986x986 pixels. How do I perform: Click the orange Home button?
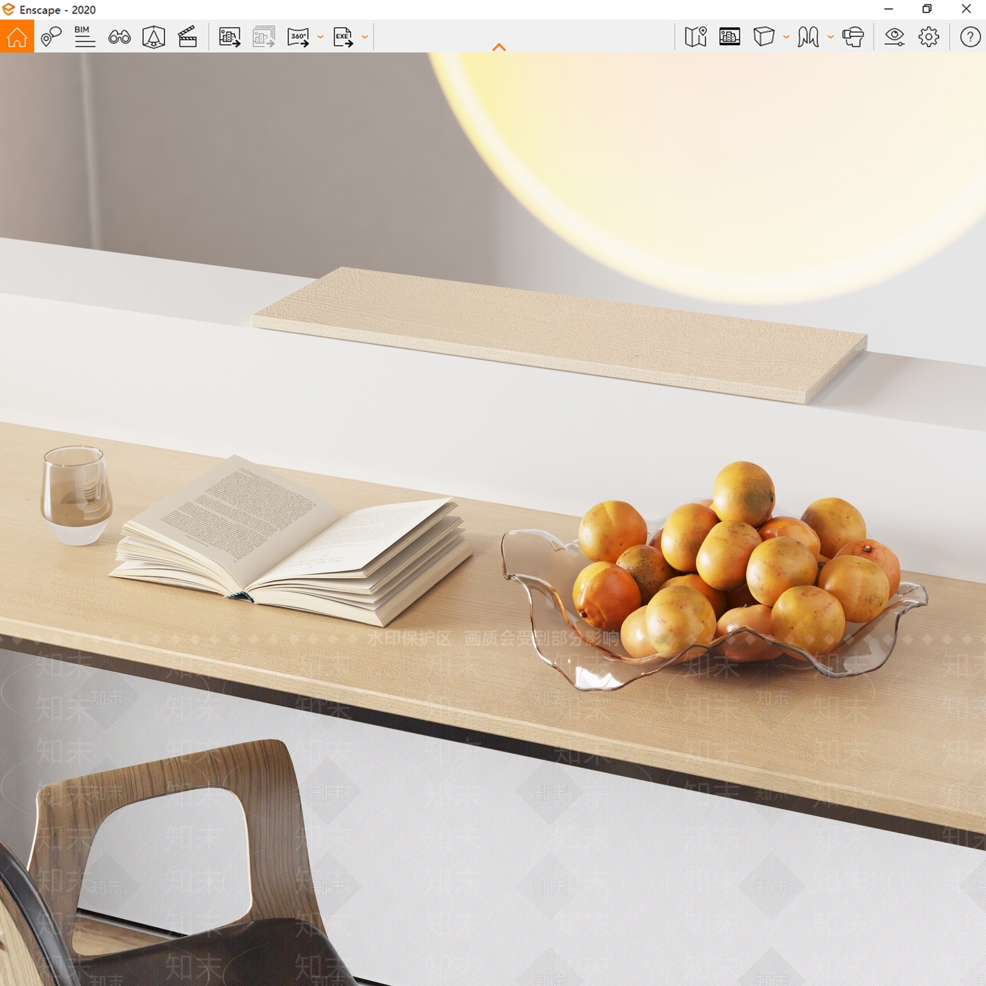click(x=17, y=36)
